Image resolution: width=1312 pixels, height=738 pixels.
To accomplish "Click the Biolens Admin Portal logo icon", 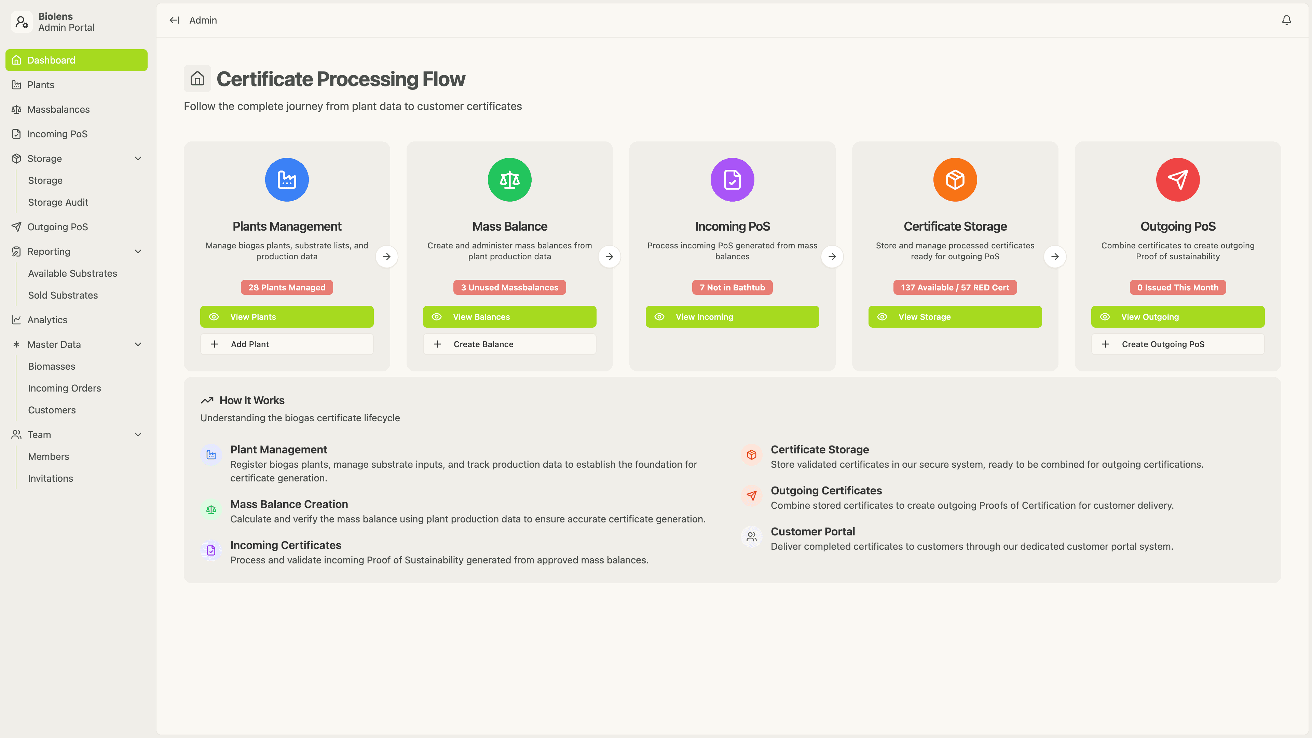I will click(22, 22).
